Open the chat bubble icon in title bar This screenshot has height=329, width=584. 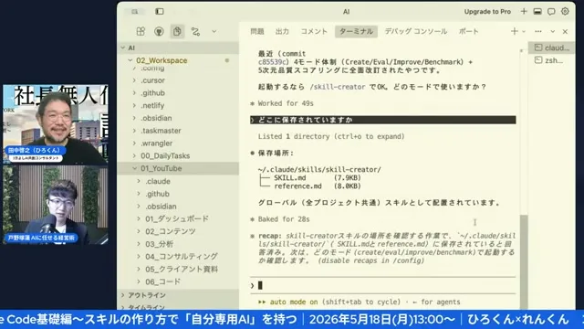(x=551, y=12)
